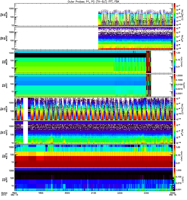Click the white data gap in thc fff scm3 spectrogram
The image size is (187, 200).
[x=25, y=132]
